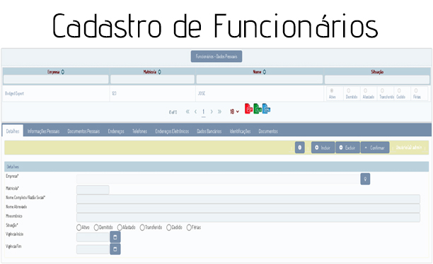Open the rows-per-page dropdown

point(234,112)
